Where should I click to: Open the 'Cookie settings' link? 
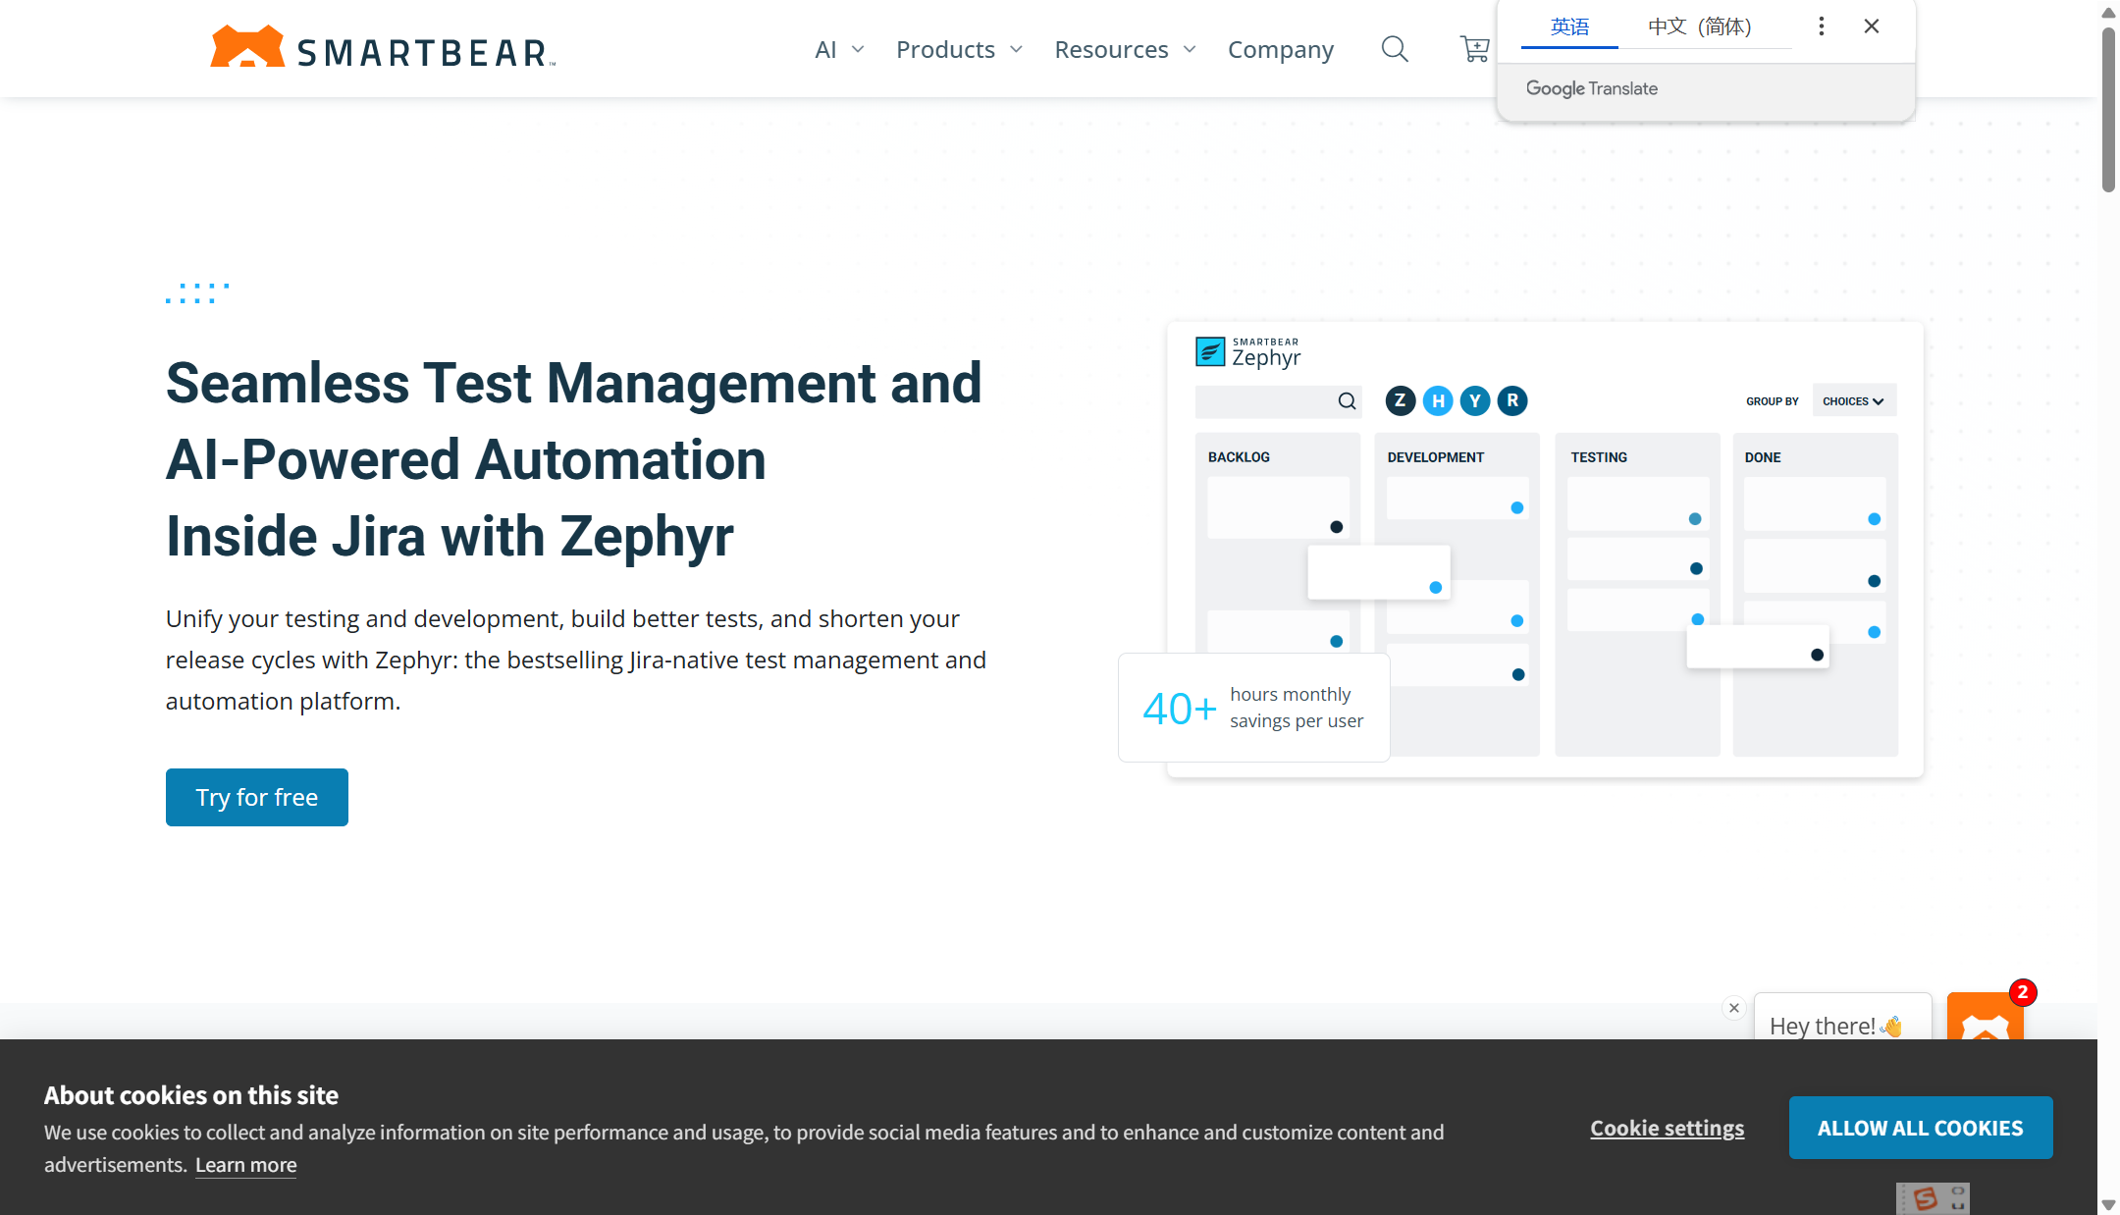click(1667, 1128)
